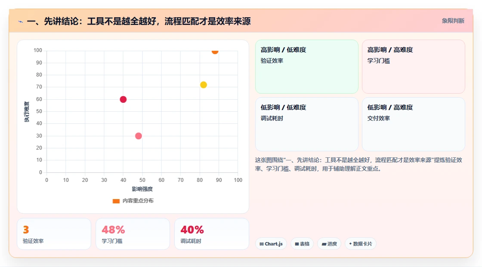The image size is (482, 267).
Task: Click the 数据卡片 tag
Action: click(x=361, y=244)
